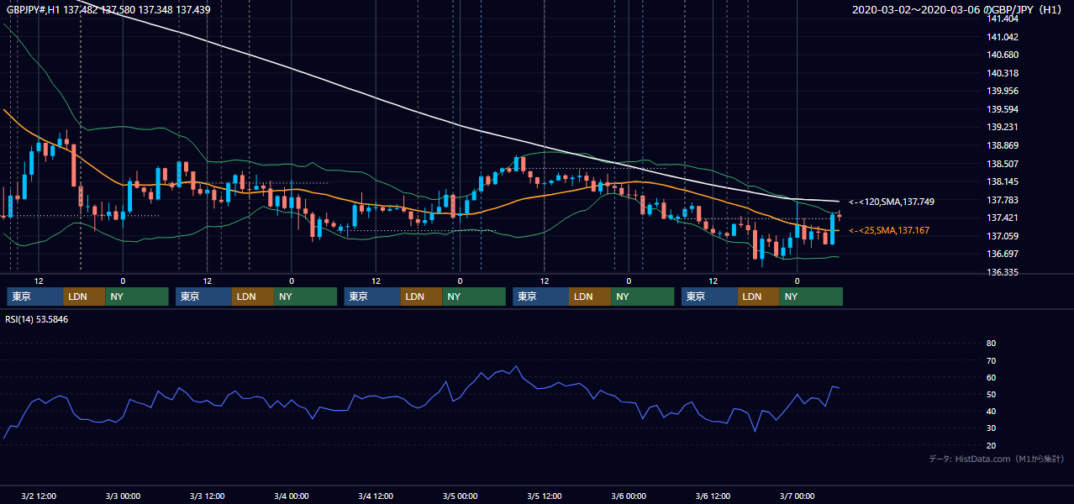1074x504 pixels.
Task: Click the 139.956 price axis value
Action: coord(1002,91)
